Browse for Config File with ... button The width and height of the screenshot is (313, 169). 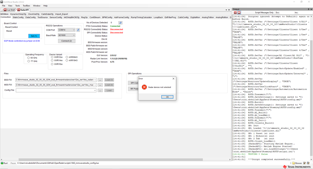(x=100, y=90)
